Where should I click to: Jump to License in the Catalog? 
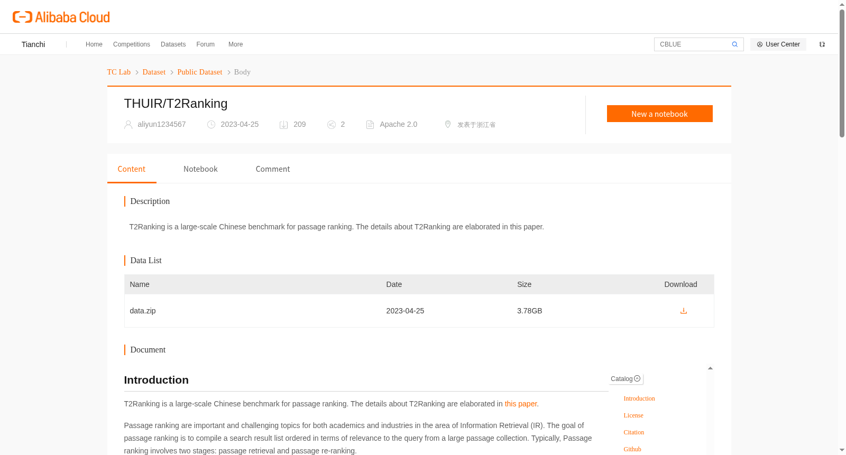[633, 415]
